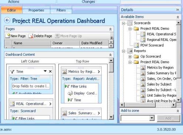Collapse the Pages section
This screenshot has width=183, height=135.
[111, 29]
